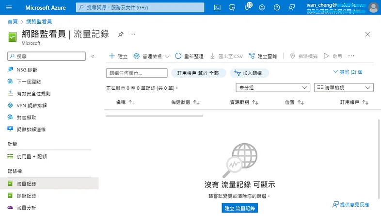The height and width of the screenshot is (216, 381).
Task: Collapse the left menu with double chevron
Action: 93,56
